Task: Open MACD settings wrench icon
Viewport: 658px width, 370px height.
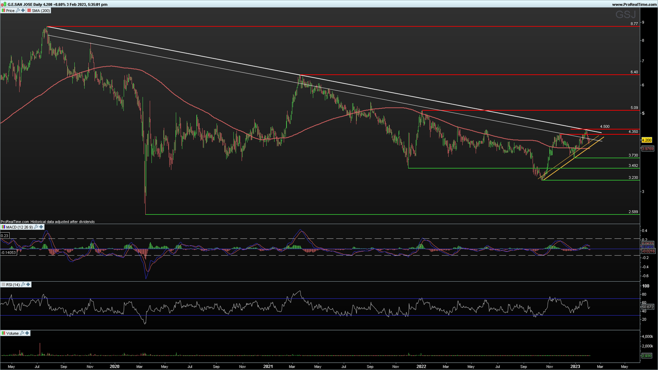Action: [x=36, y=227]
